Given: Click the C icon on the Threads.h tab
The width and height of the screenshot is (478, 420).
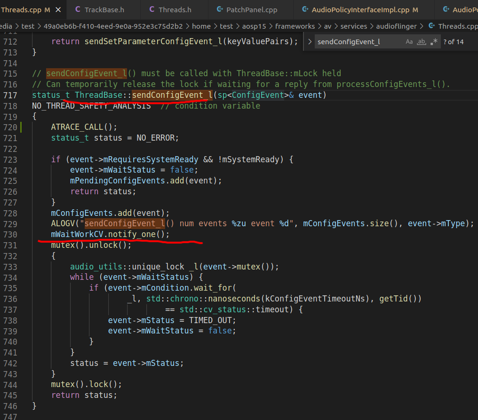Looking at the screenshot, I should pos(152,9).
